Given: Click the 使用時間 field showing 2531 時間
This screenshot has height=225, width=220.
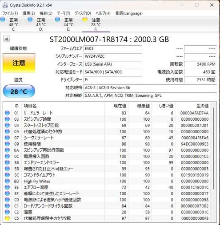Looking at the screenshot, I should pyautogui.click(x=200, y=80).
